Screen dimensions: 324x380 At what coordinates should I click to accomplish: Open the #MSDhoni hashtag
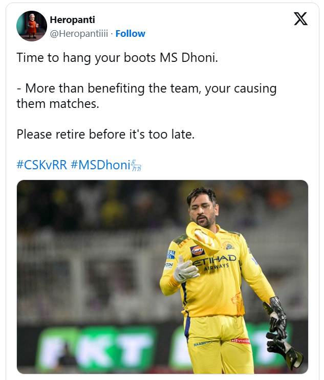pyautogui.click(x=100, y=165)
